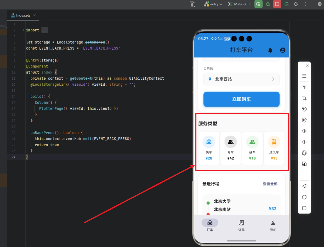This screenshot has height=247, width=324.
Task: Close the Index.ets tab
Action: (35, 15)
